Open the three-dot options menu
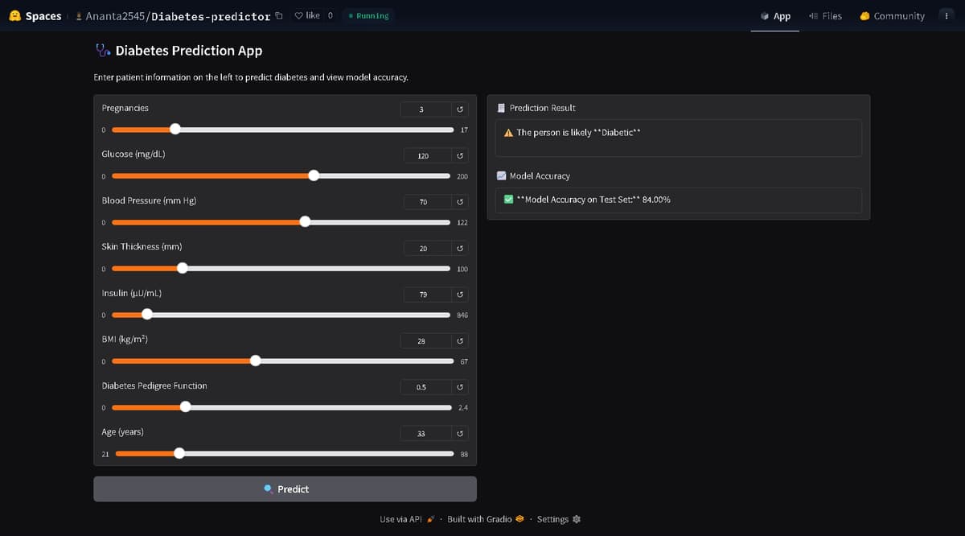965x536 pixels. pos(946,16)
